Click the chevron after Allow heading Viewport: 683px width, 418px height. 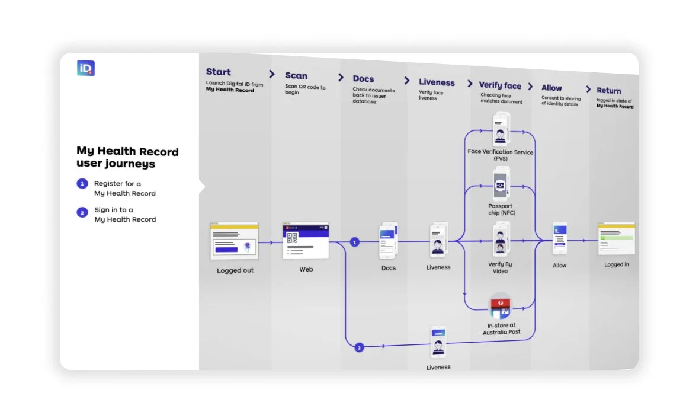pos(588,90)
